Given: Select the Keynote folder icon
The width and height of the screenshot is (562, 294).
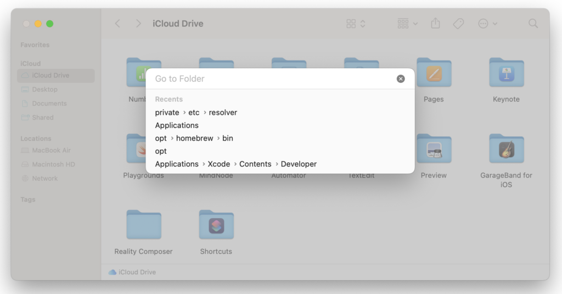Looking at the screenshot, I should pos(506,73).
